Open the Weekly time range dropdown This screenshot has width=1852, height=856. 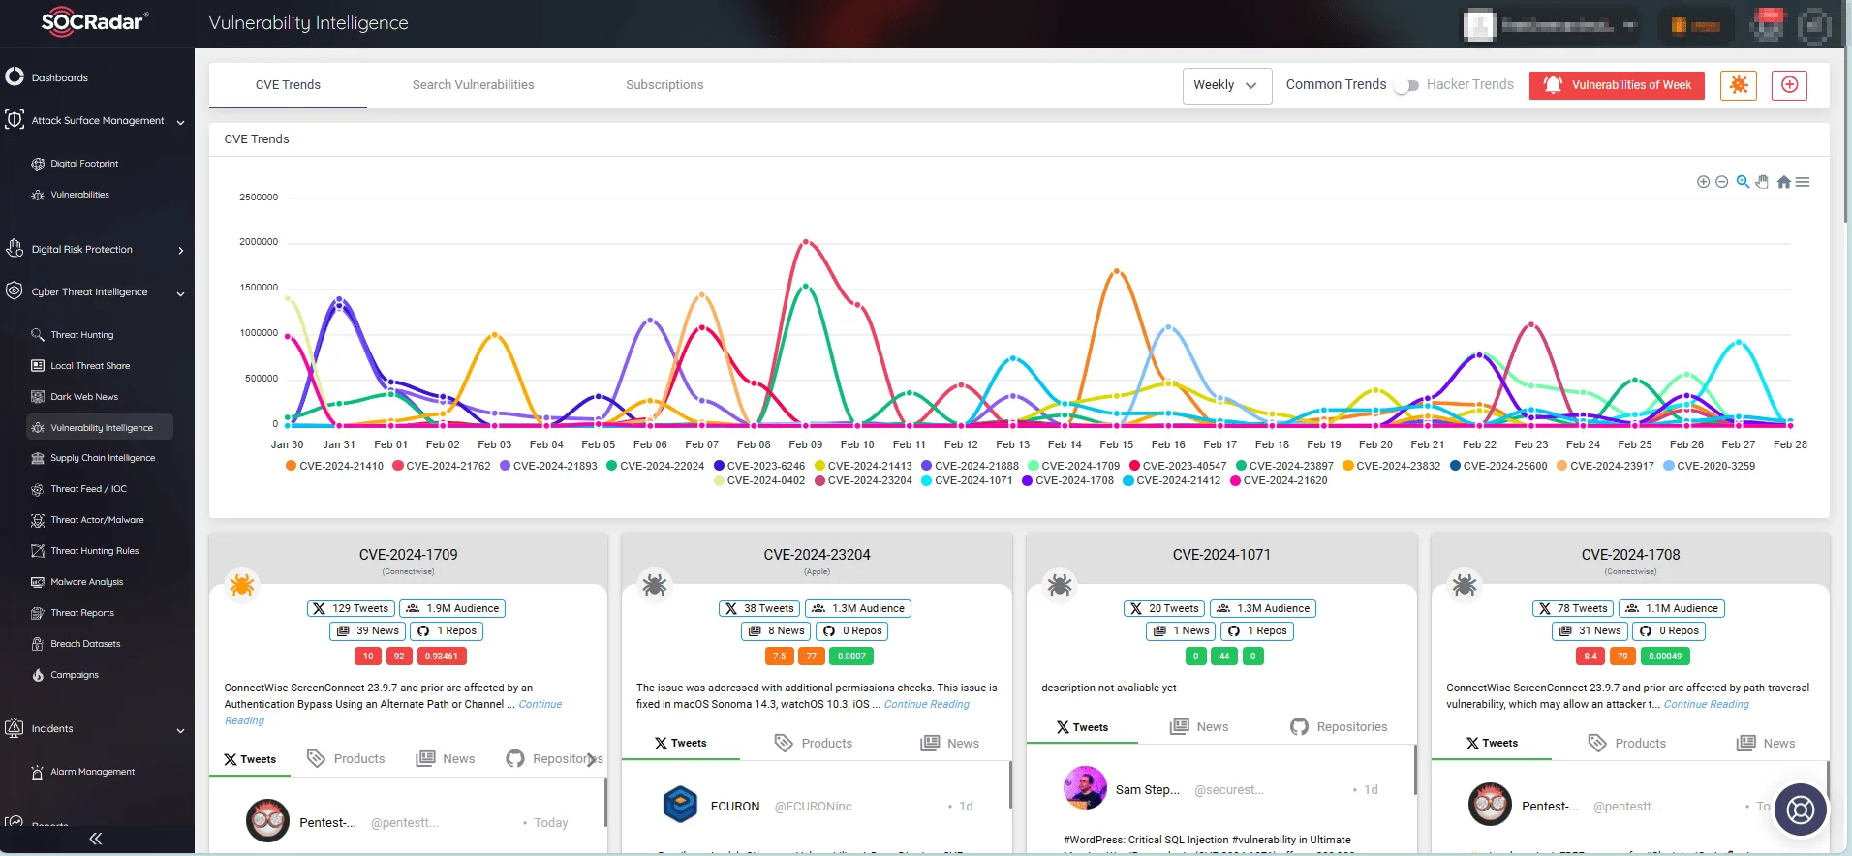[1226, 85]
